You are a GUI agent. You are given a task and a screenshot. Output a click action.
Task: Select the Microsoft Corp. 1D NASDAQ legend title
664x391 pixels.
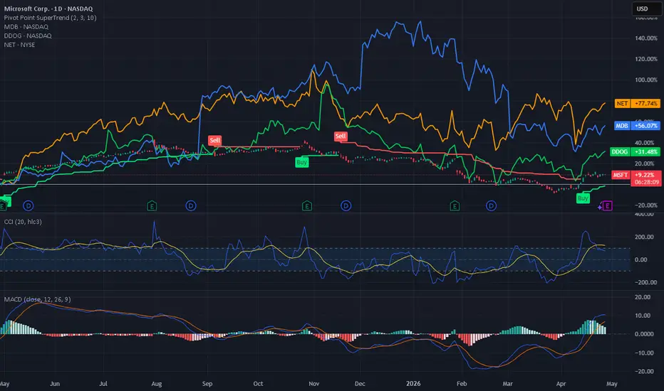(x=48, y=9)
